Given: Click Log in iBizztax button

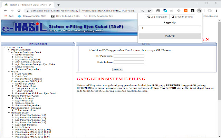Looking at the screenshot, I should click(x=157, y=17).
